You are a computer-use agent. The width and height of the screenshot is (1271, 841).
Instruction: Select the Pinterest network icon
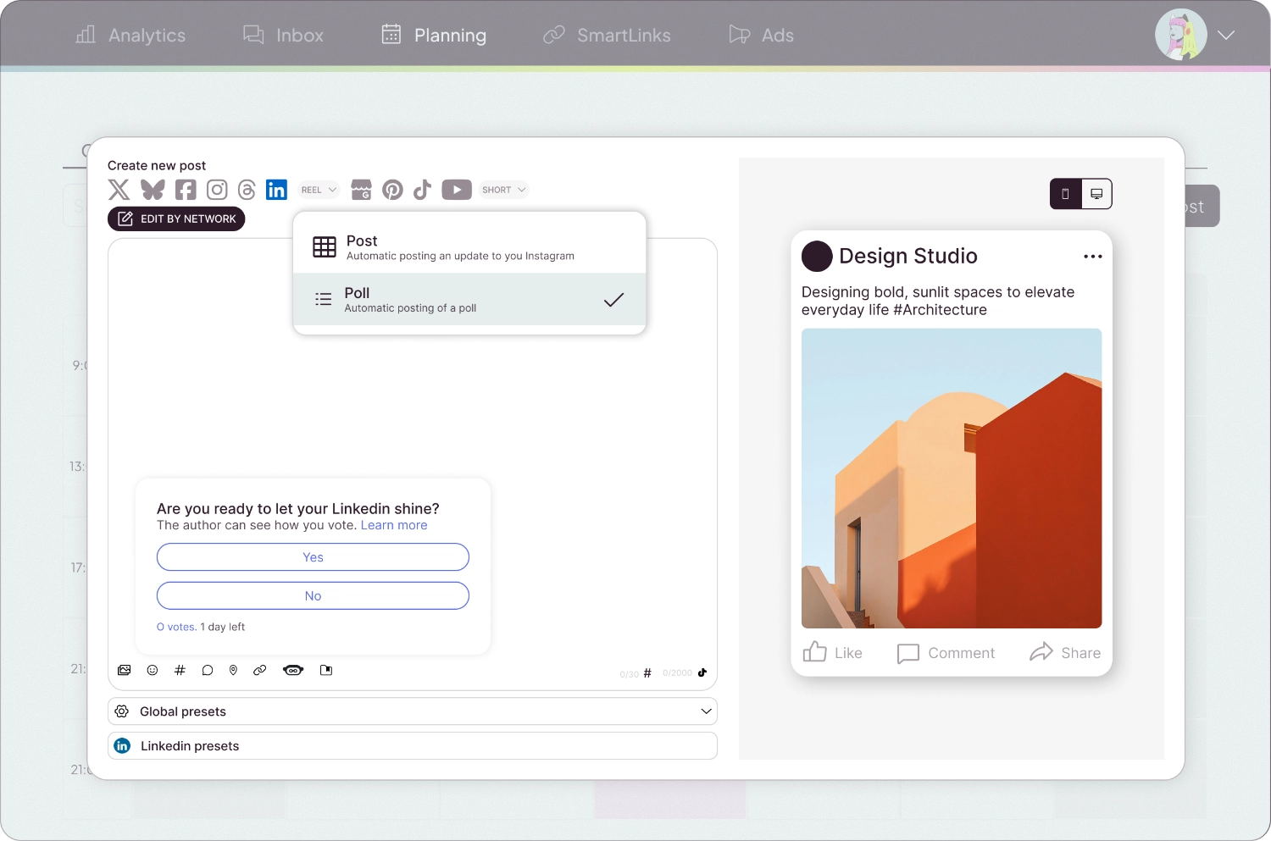coord(392,190)
